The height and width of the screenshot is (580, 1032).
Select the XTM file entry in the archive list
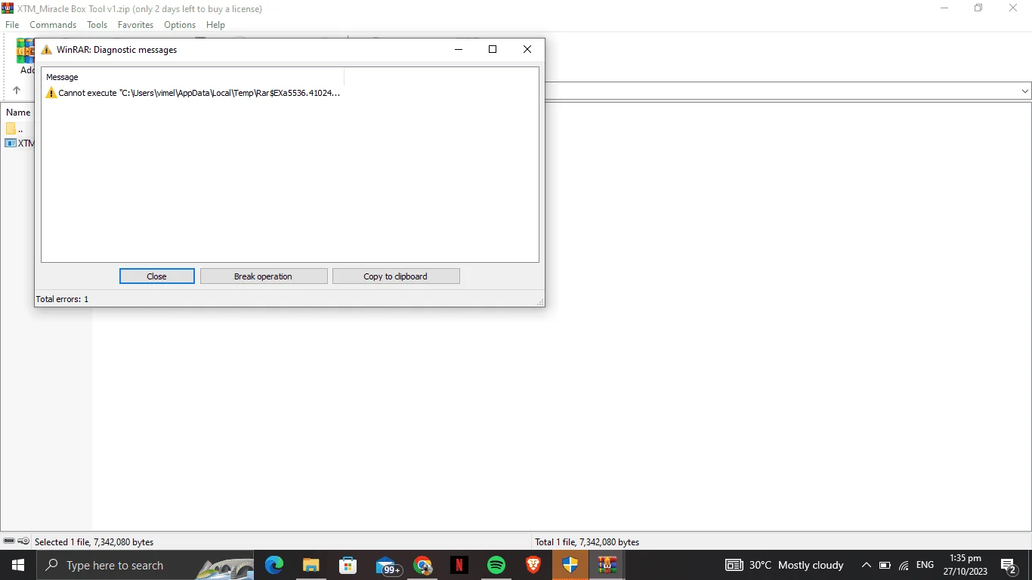pyautogui.click(x=20, y=143)
